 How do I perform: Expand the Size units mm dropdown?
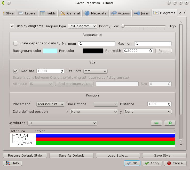pyautogui.click(x=95, y=71)
